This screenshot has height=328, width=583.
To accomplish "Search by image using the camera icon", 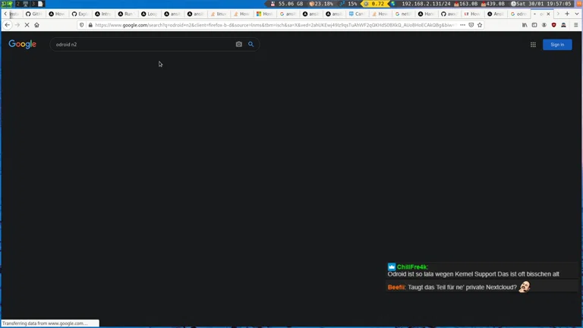I will (238, 44).
